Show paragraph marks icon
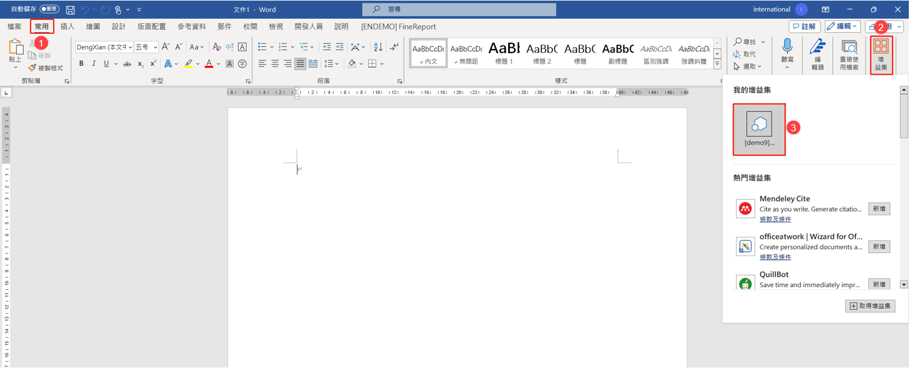Screen dimensions: 910x371 pyautogui.click(x=395, y=47)
